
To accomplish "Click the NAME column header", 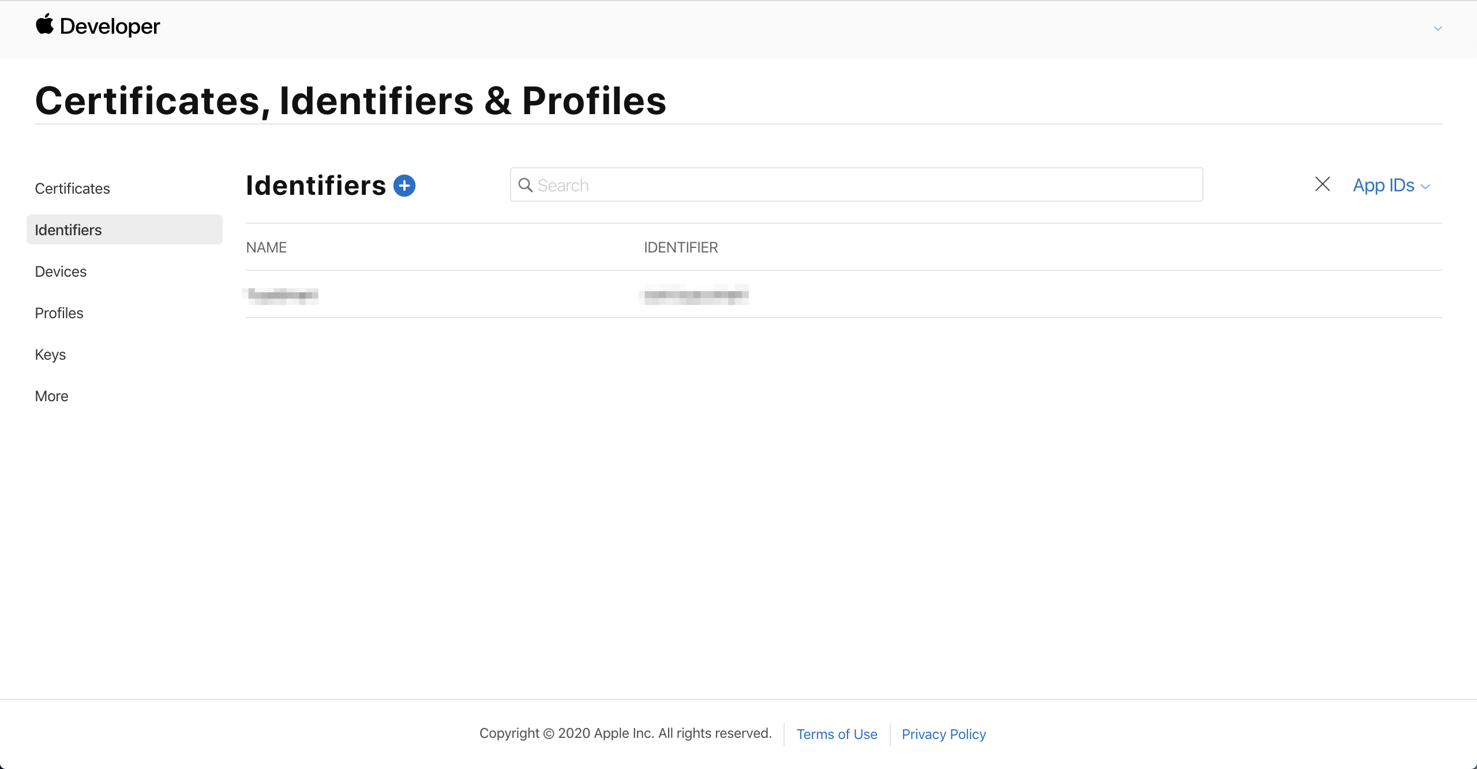I will pyautogui.click(x=266, y=247).
